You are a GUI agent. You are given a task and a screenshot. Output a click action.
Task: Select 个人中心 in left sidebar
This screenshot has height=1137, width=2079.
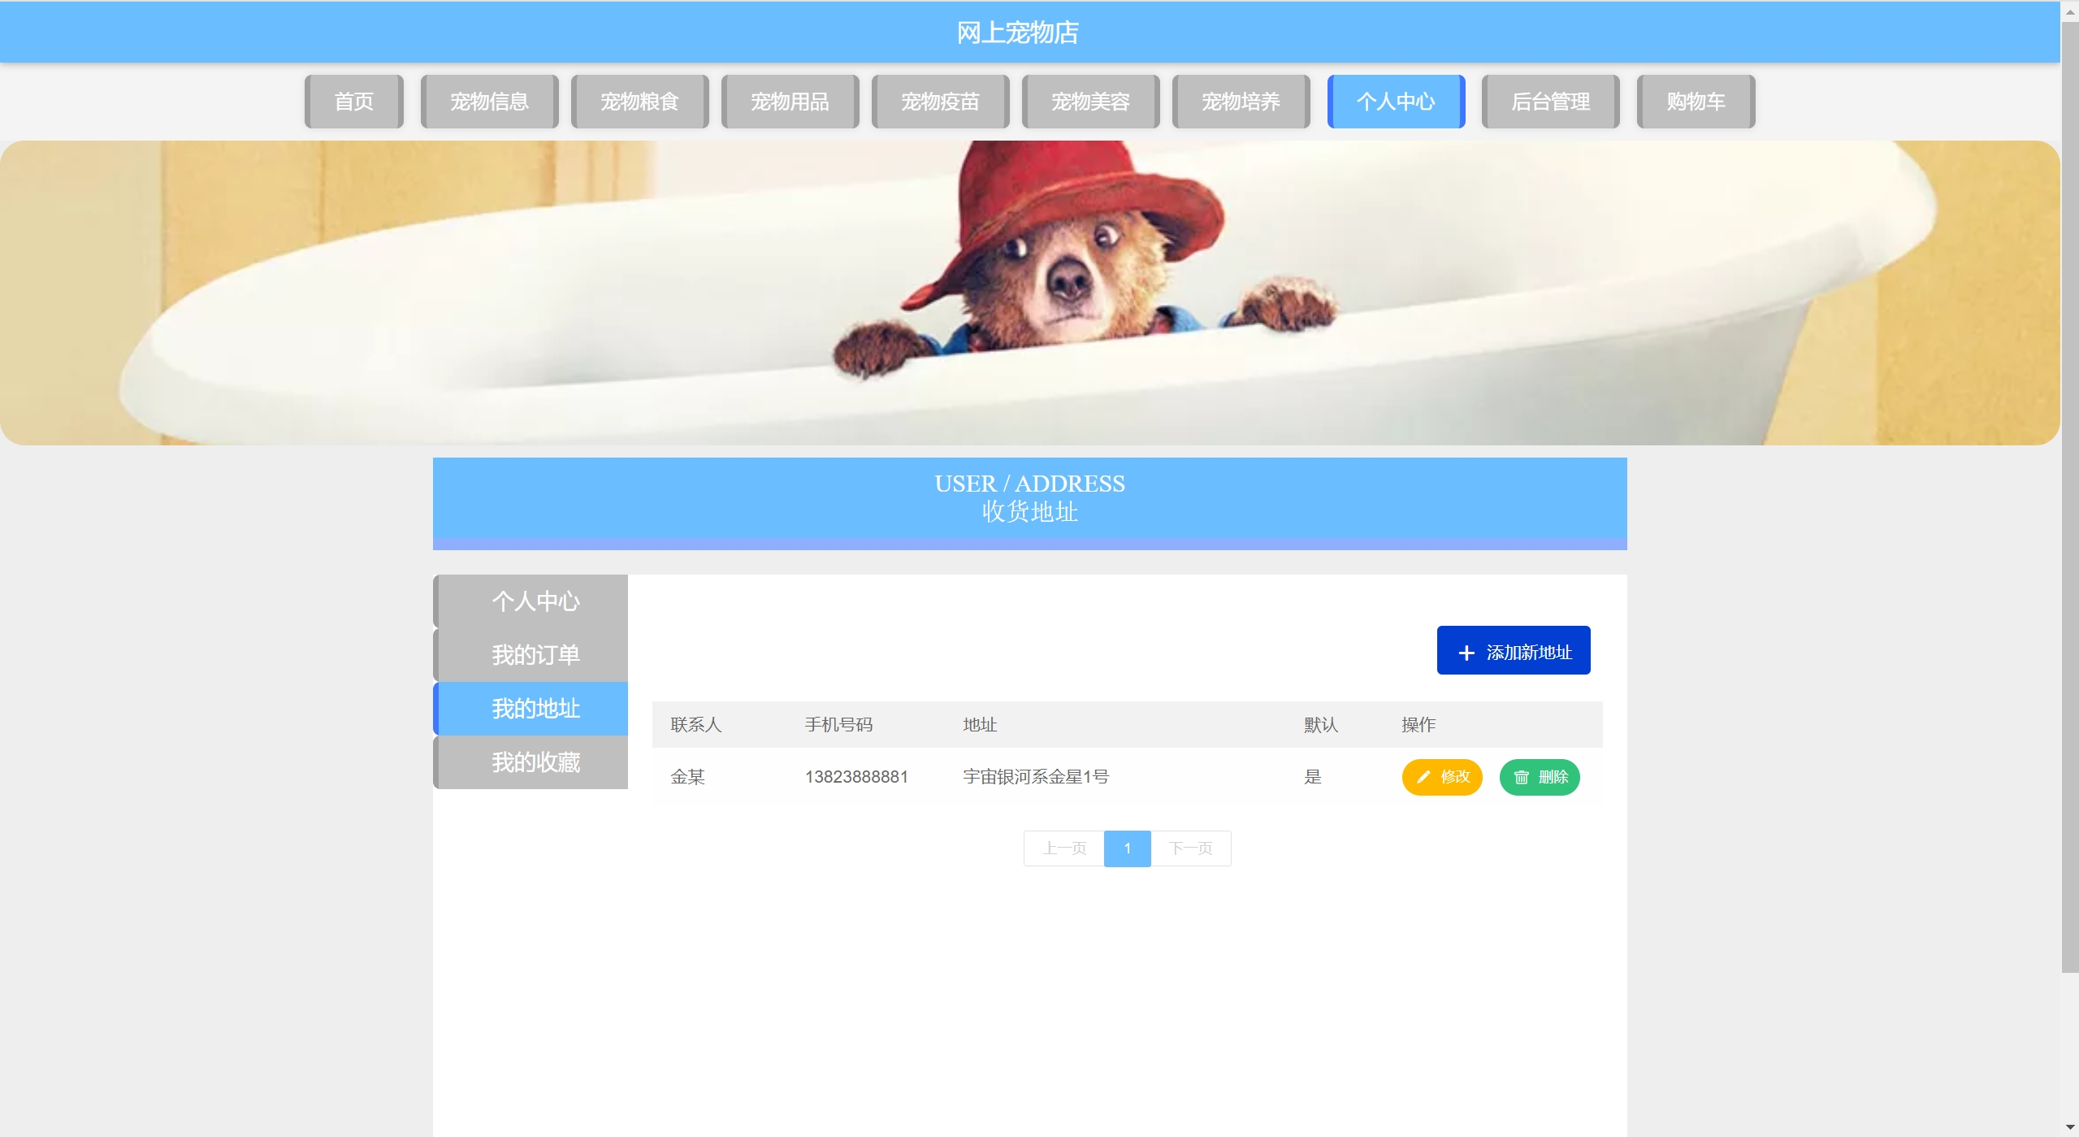click(535, 601)
